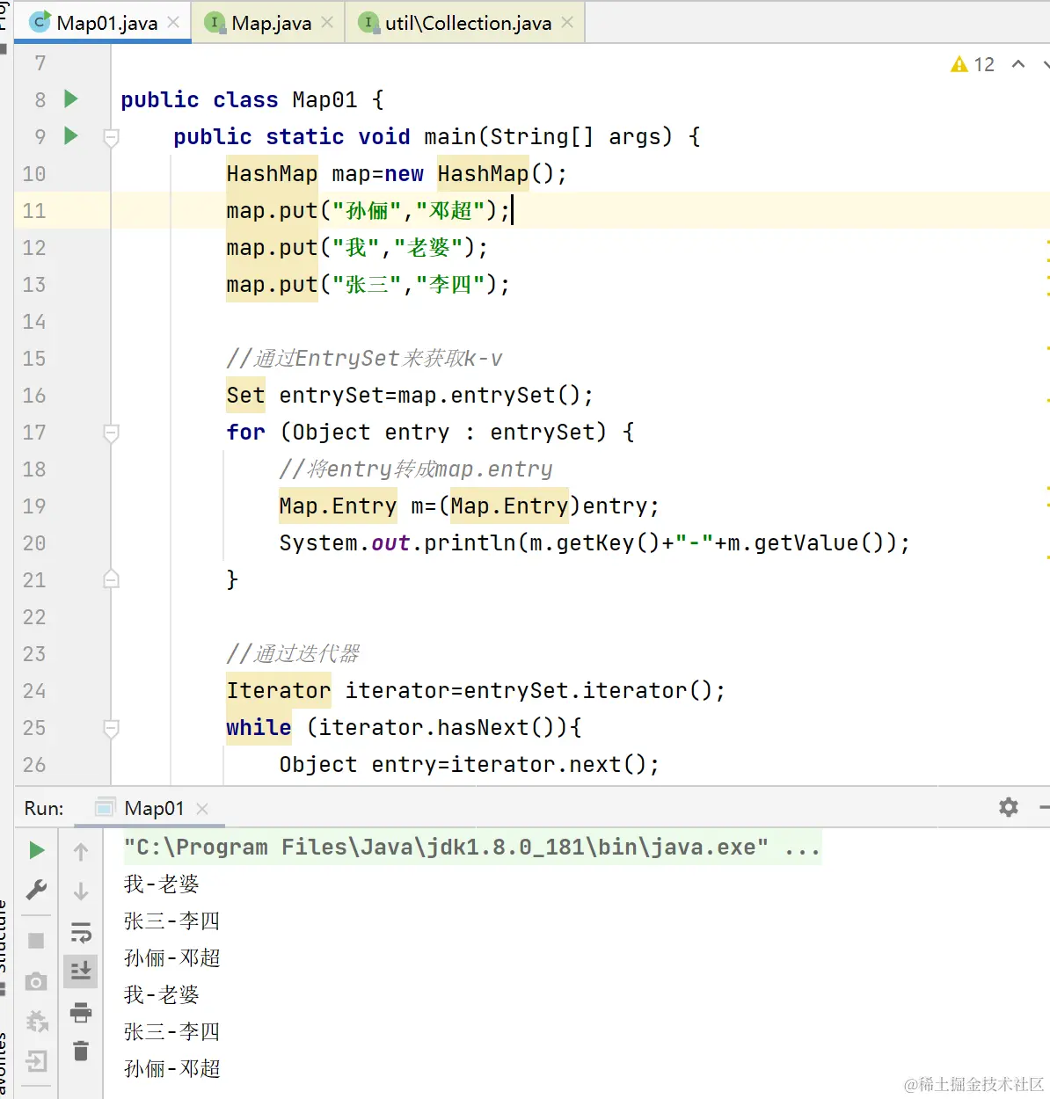Screen dimensions: 1050x1099
Task: Close the Map.java tab
Action: pyautogui.click(x=327, y=23)
